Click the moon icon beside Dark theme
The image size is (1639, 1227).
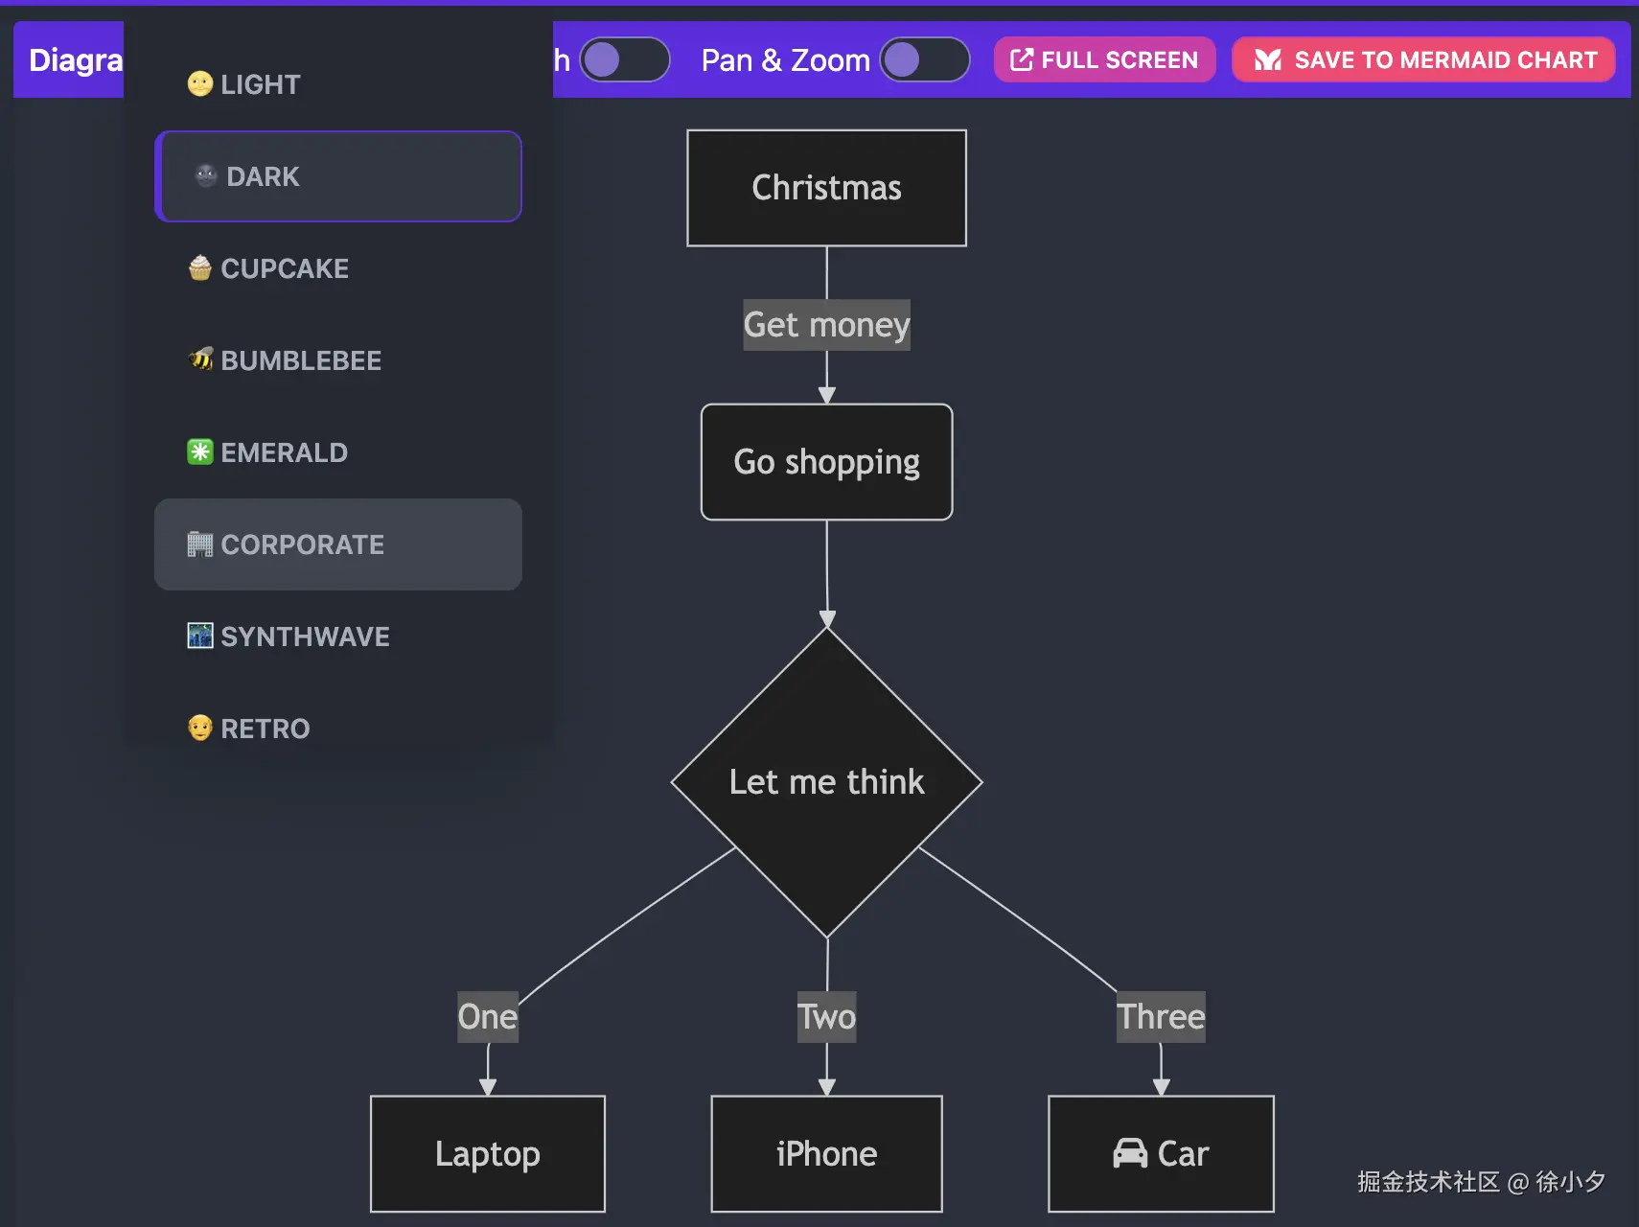206,176
